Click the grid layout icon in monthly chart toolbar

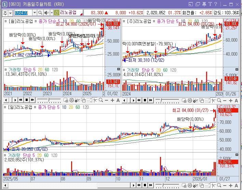pos(66,100)
